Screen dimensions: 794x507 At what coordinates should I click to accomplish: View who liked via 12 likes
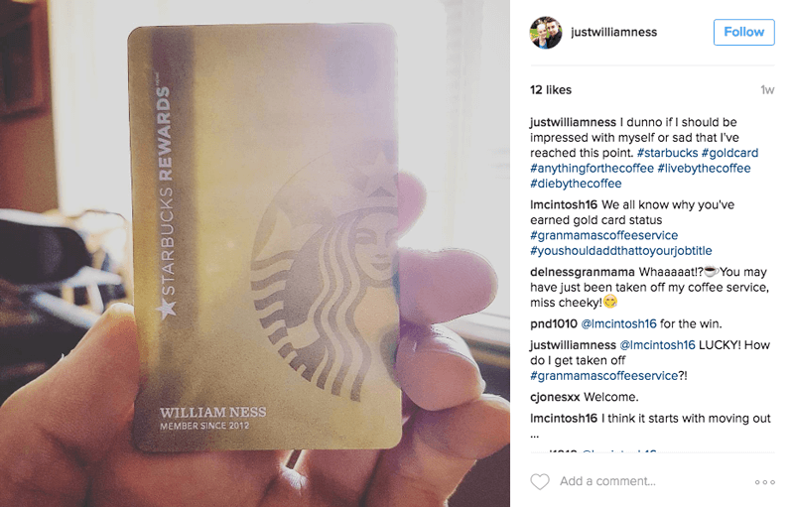[x=551, y=90]
